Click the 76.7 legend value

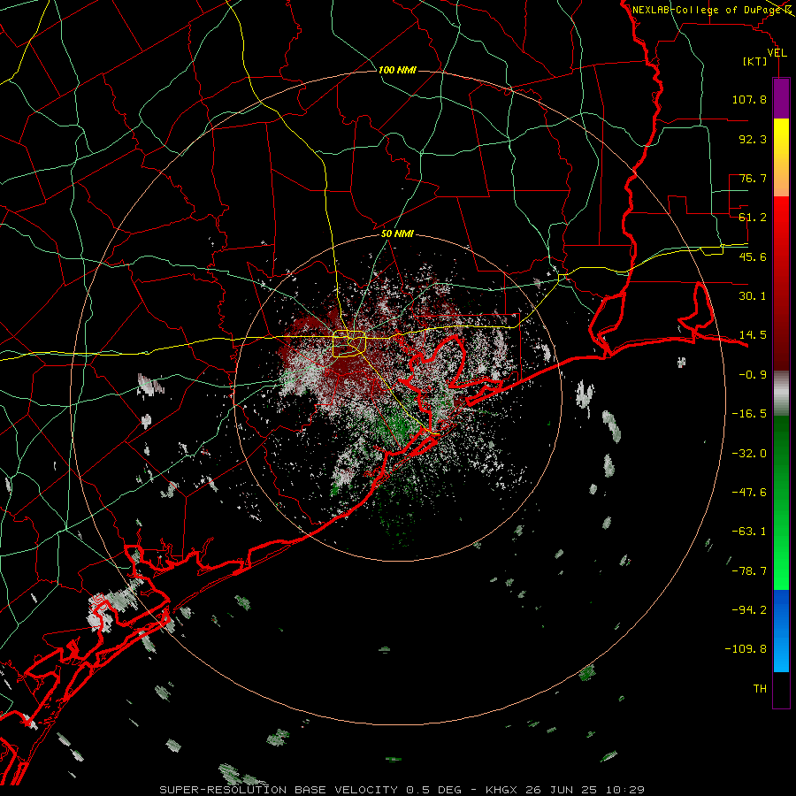tap(753, 178)
